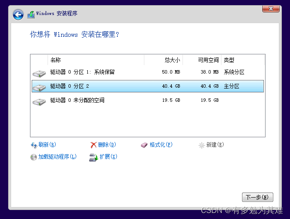Select row 驱动器 0 分区 1: 系统保留
This screenshot has height=219, width=290.
148,72
